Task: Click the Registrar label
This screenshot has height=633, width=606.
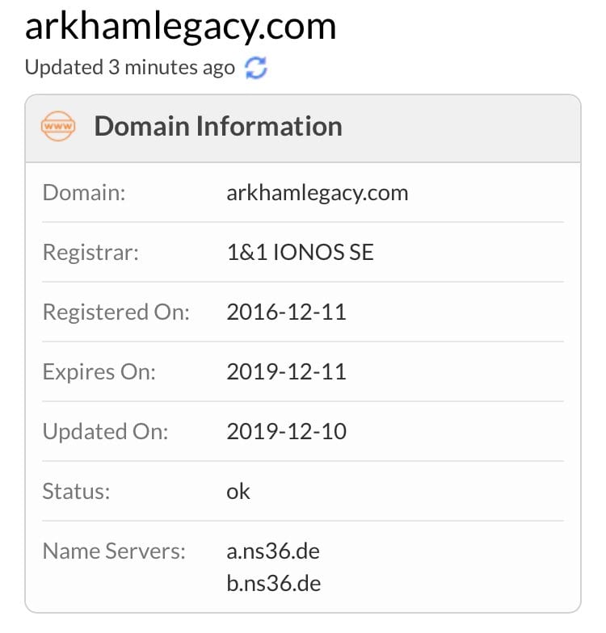Action: pos(91,252)
